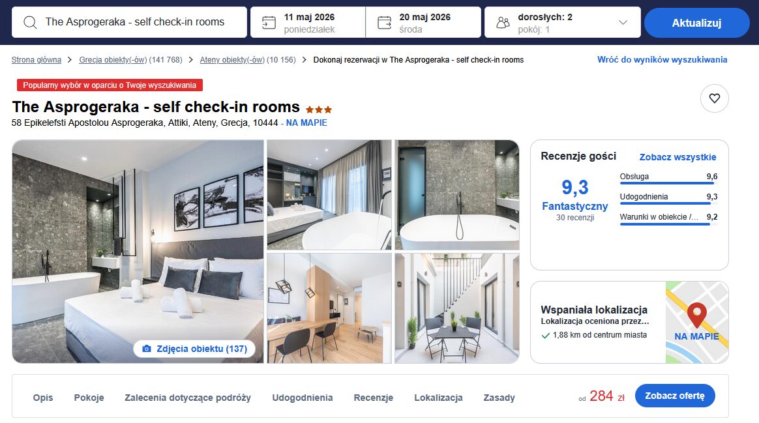This screenshot has width=759, height=423.
Task: Open the 11 maj 2026 check-in date picker
Action: 308,22
